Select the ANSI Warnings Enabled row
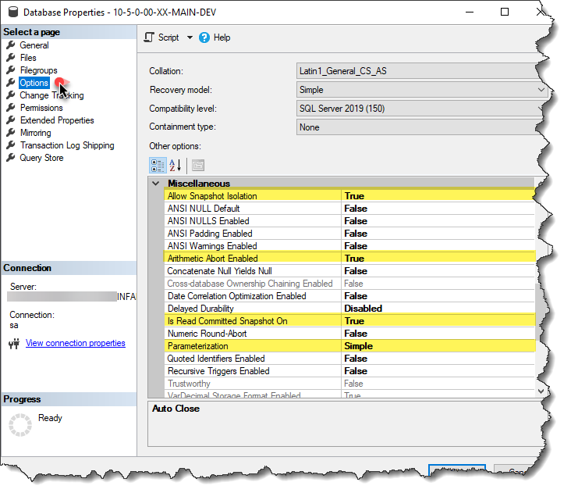This screenshot has width=571, height=500. tap(349, 246)
